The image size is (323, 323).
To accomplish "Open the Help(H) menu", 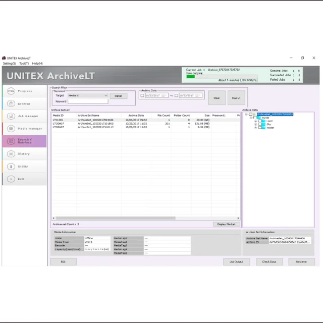I will 37,64.
